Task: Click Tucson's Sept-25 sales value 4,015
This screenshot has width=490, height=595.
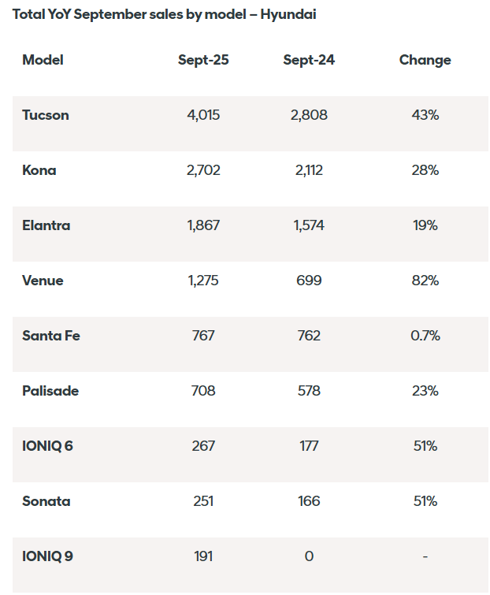Action: (203, 115)
